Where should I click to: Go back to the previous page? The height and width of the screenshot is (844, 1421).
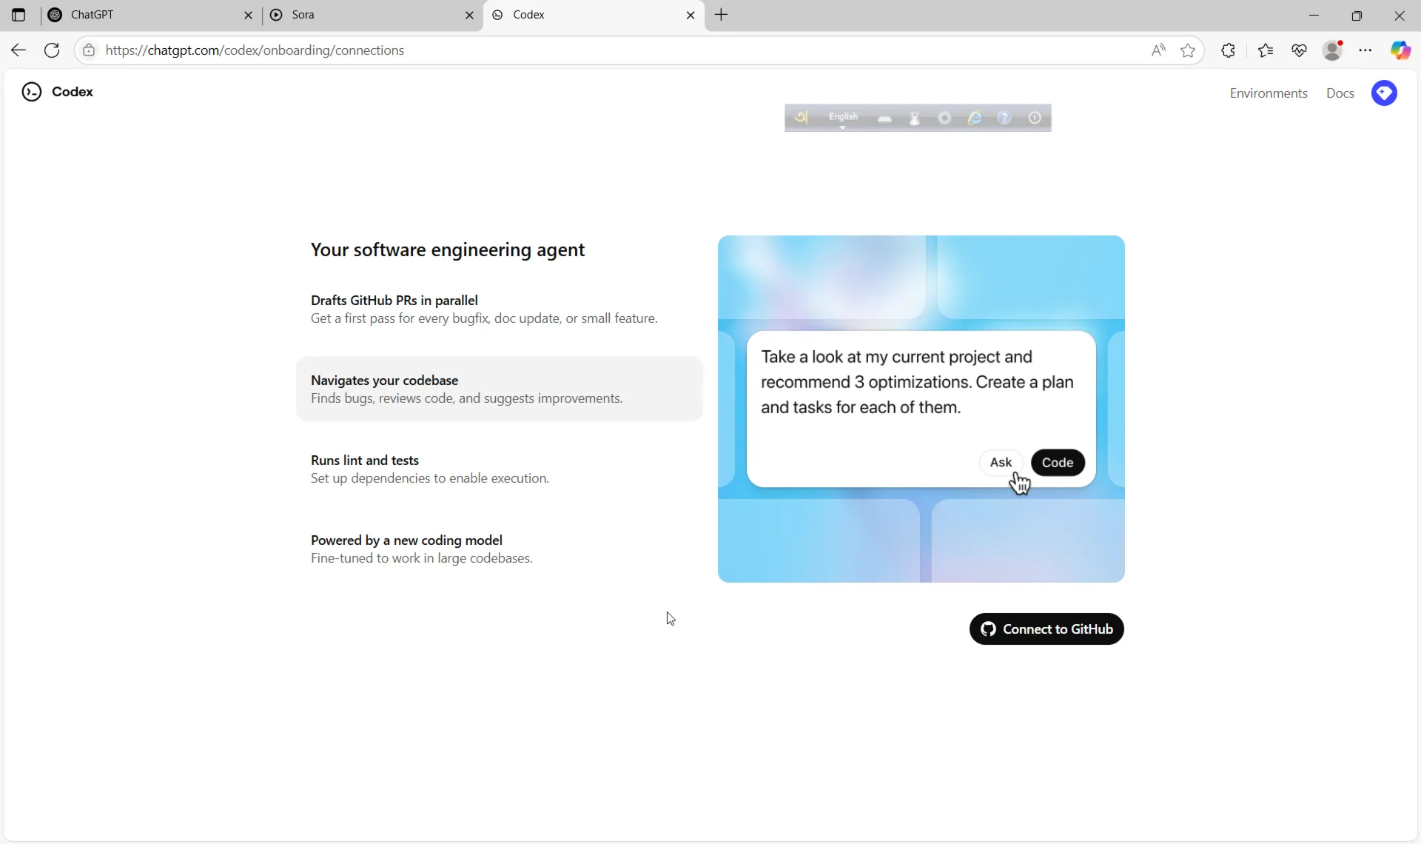[x=19, y=50]
